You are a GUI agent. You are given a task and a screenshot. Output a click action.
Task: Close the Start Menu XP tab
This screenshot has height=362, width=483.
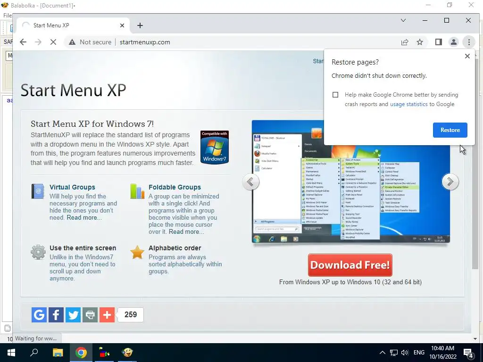pyautogui.click(x=122, y=25)
